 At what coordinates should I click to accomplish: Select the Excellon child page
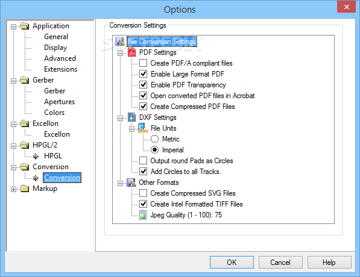(x=57, y=134)
